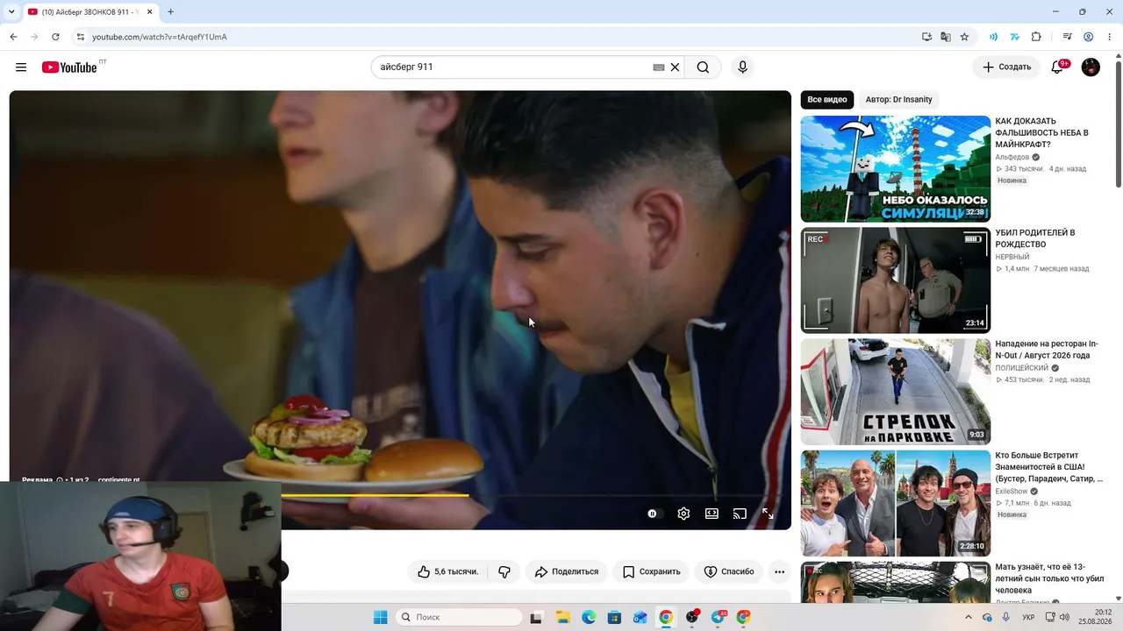Open more actions three-dot menu below the video
The image size is (1123, 631).
(x=779, y=571)
